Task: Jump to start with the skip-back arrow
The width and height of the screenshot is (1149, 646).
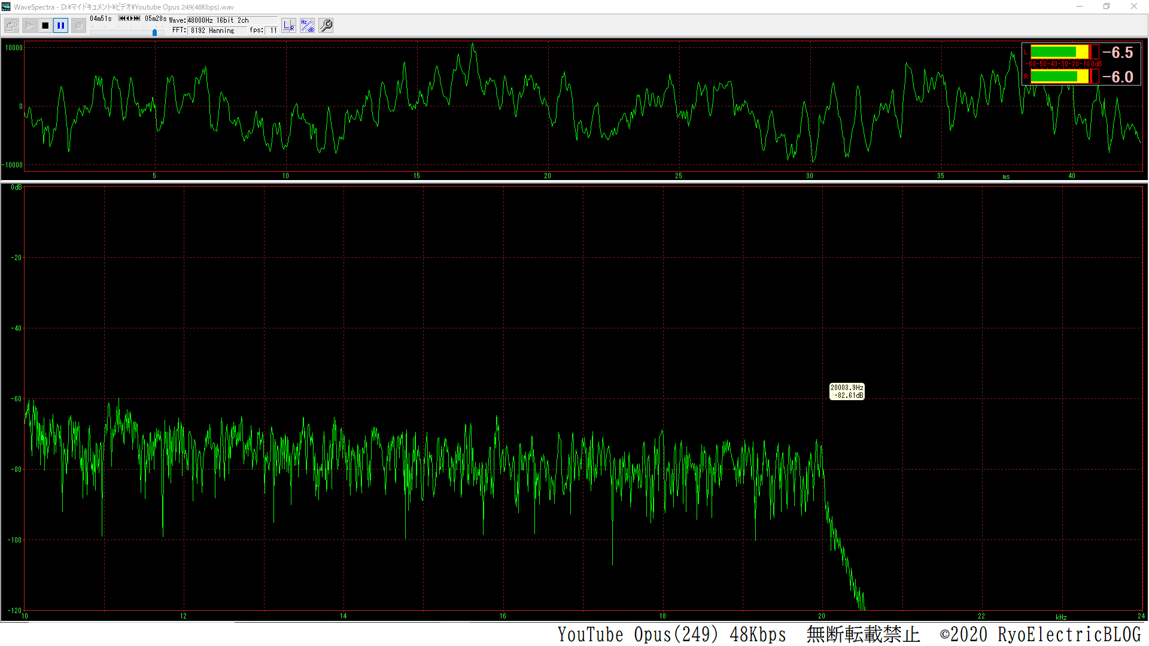Action: coord(122,19)
